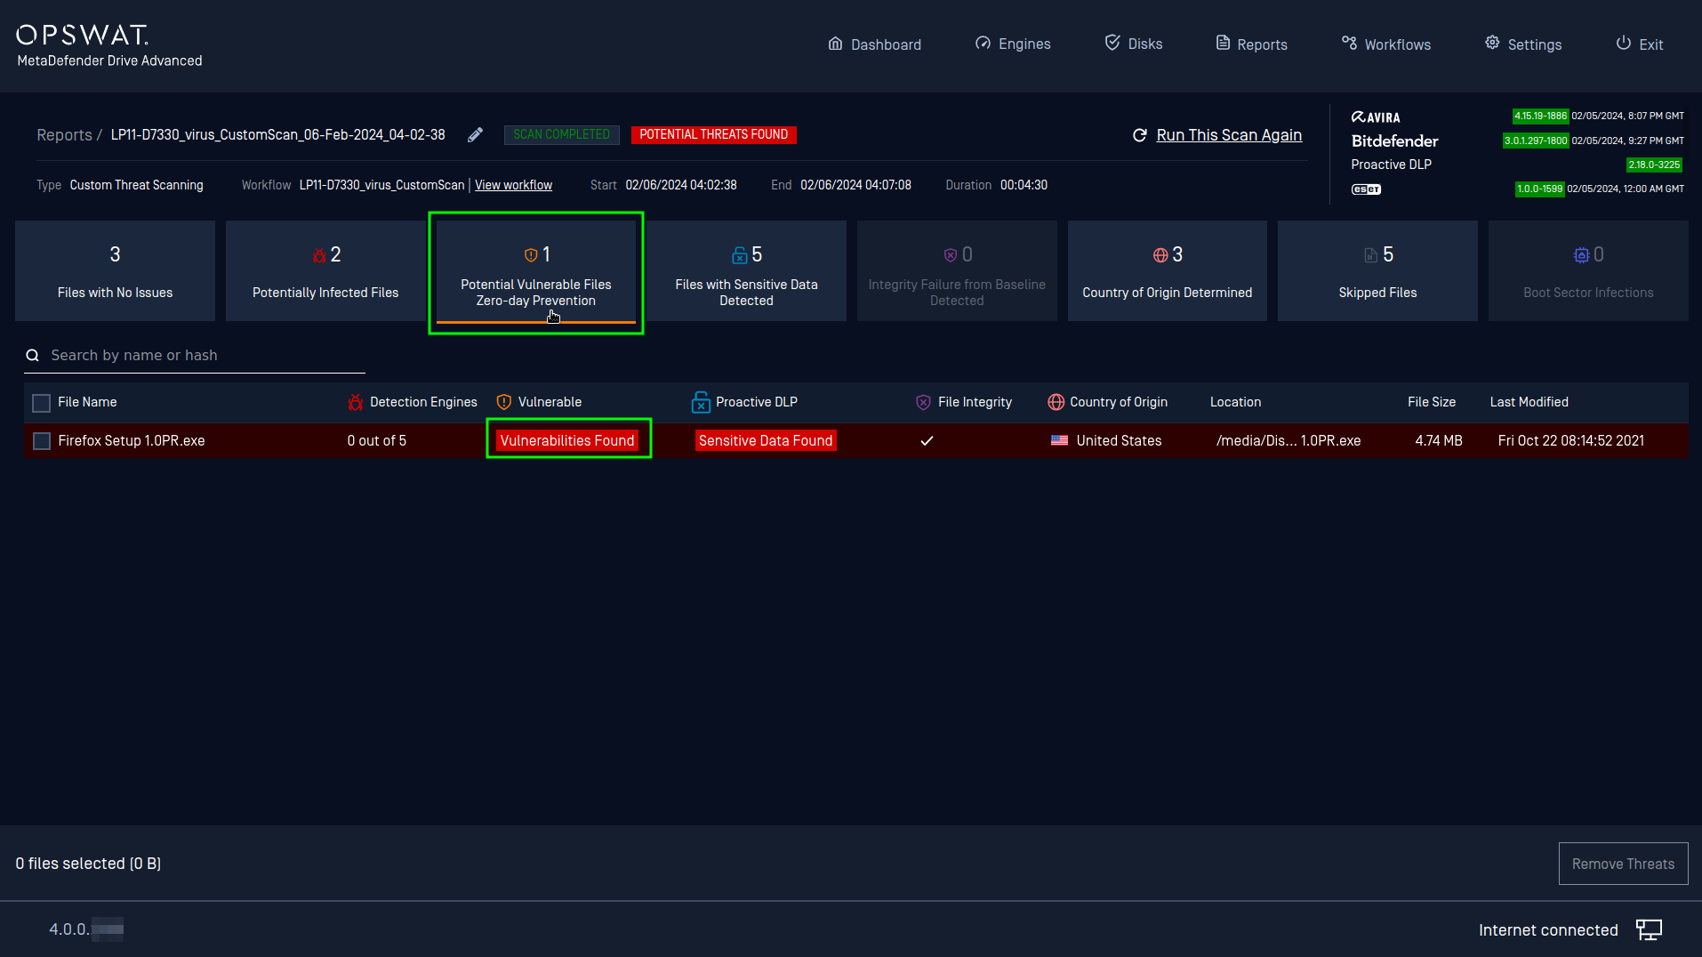Viewport: 1702px width, 957px height.
Task: Click the Disks shield-check icon
Action: click(x=1112, y=43)
